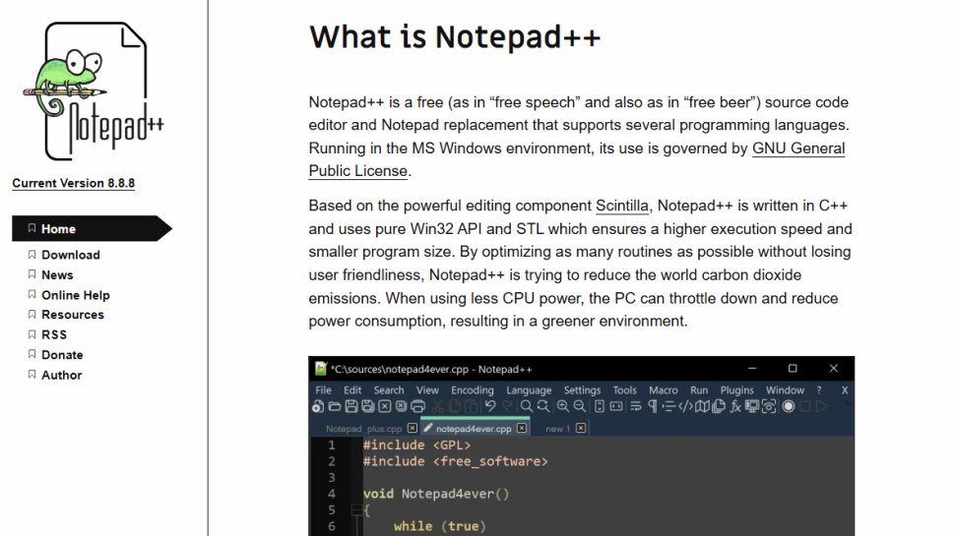Viewport: 955px width, 536px height.
Task: Close the new 1 tab with its X
Action: tap(581, 429)
